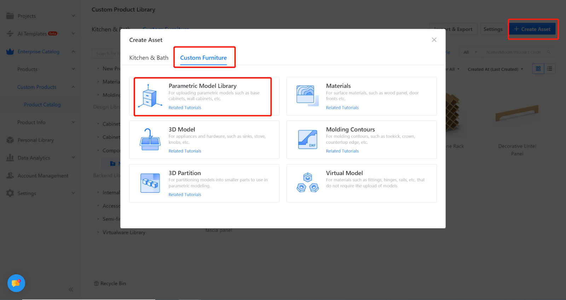566x300 pixels.
Task: Open the Recycle Bin
Action: 110,283
